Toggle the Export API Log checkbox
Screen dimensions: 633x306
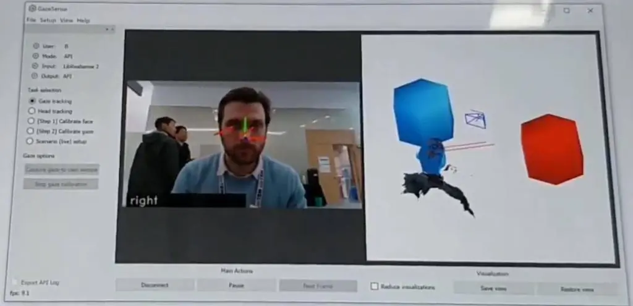point(15,282)
